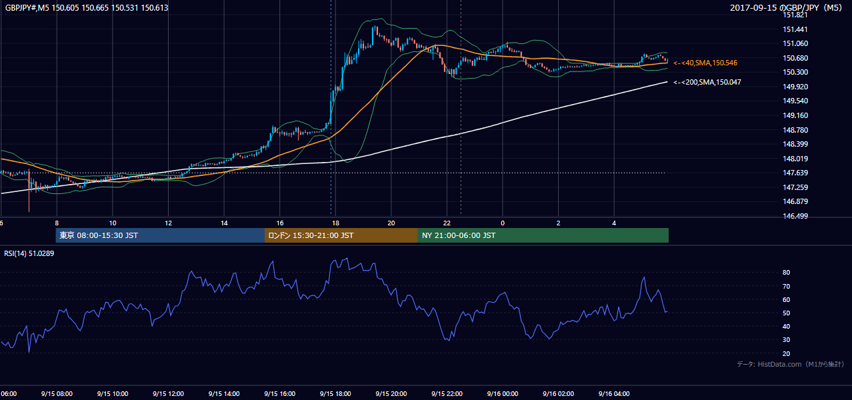Click price axis value 148.780
Screen dimensions: 852x400
pyautogui.click(x=796, y=130)
